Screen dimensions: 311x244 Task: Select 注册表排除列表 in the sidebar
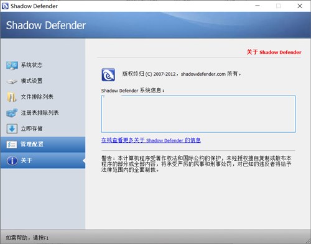click(x=43, y=113)
